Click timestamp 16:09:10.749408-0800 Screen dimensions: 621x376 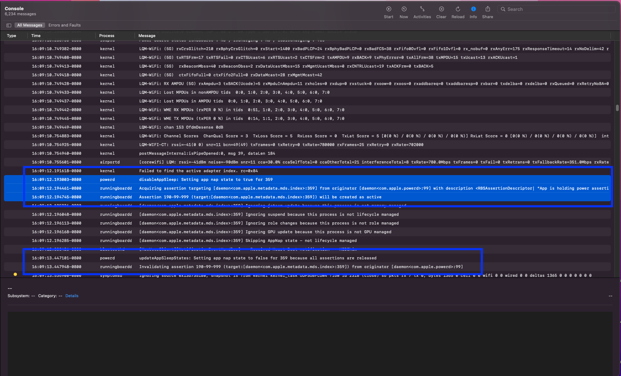point(56,57)
